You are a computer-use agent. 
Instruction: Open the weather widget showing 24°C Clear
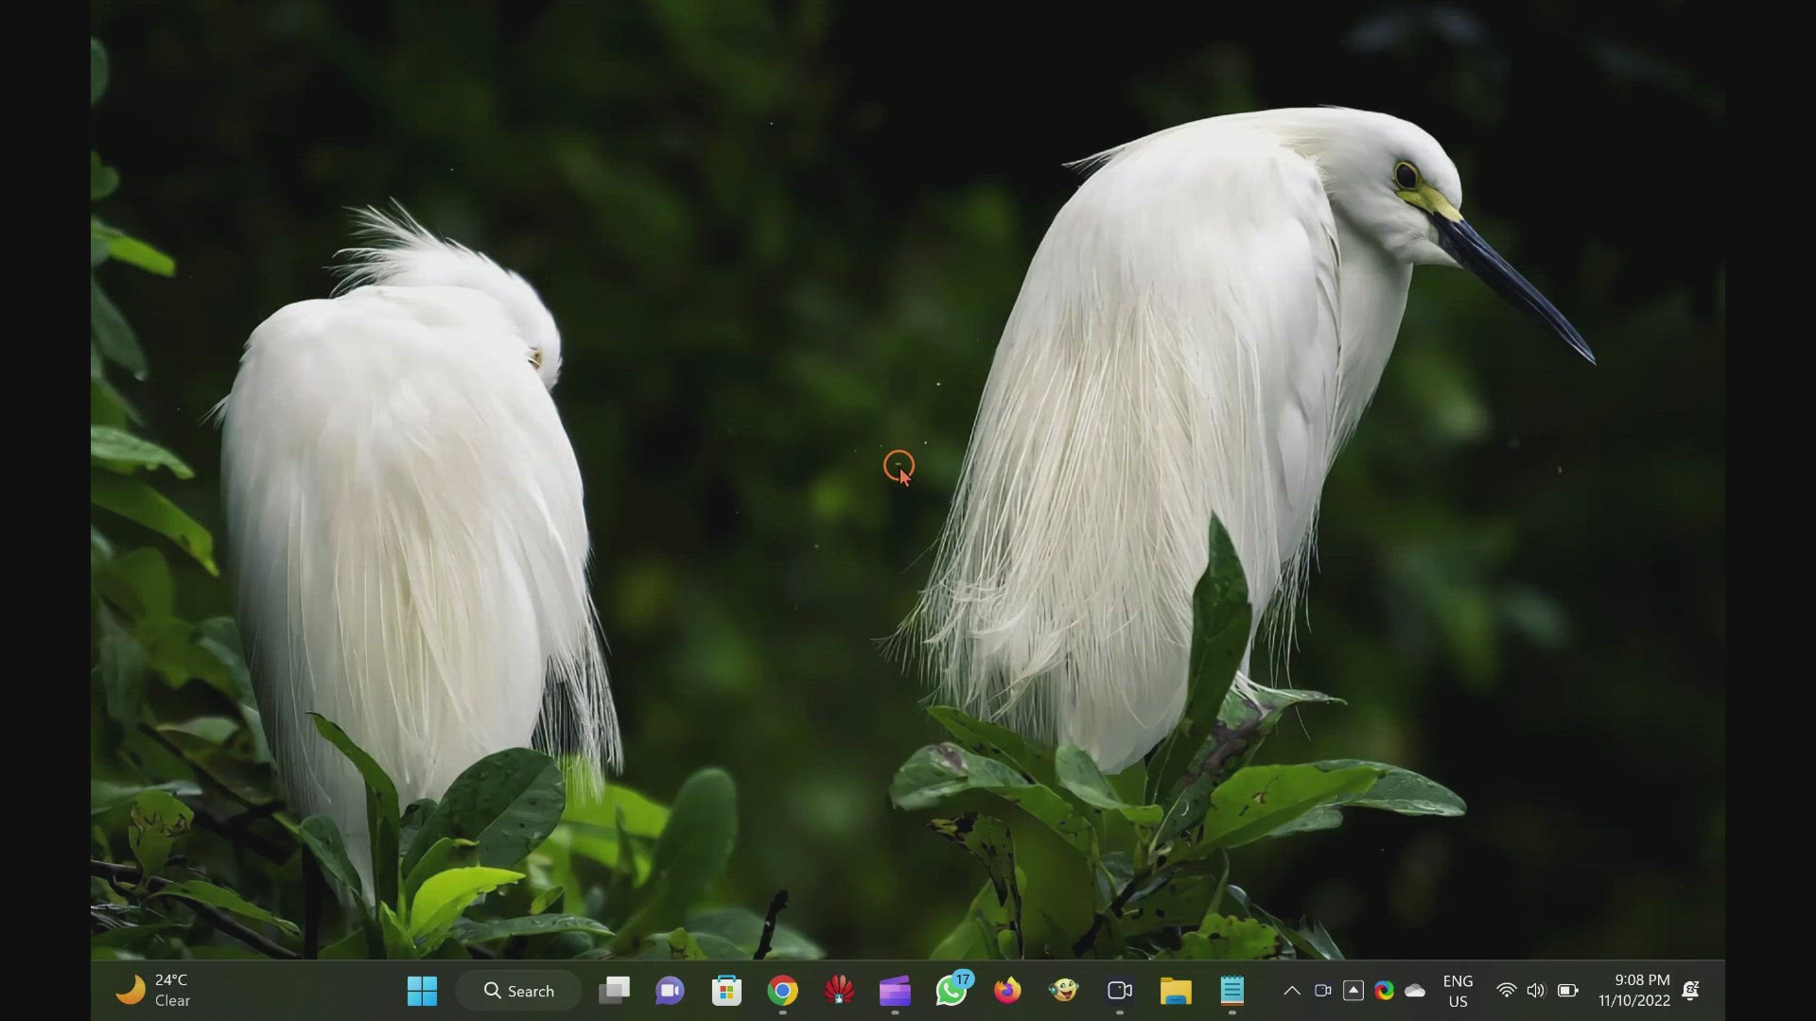[153, 991]
